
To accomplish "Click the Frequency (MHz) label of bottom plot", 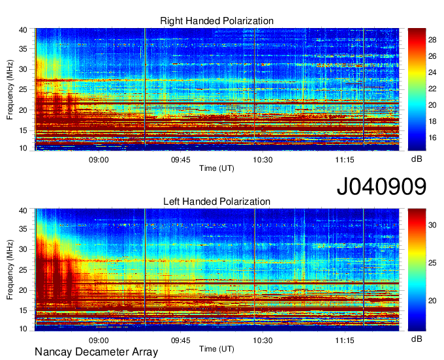I will click(x=10, y=270).
